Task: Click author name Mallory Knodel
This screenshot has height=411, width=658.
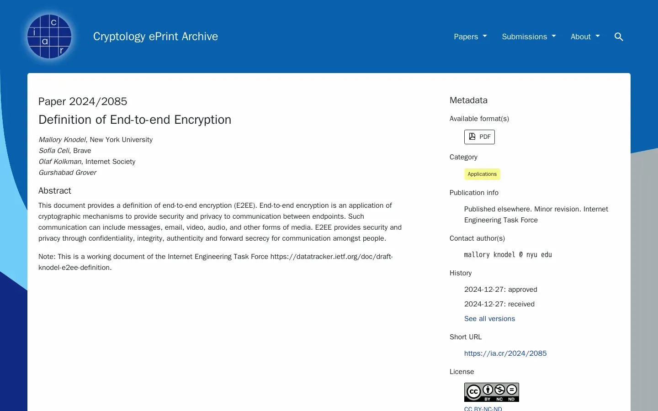Action: [x=62, y=140]
